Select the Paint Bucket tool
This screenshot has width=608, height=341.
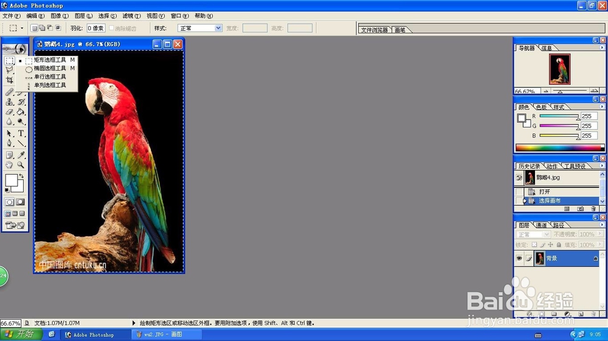21,112
